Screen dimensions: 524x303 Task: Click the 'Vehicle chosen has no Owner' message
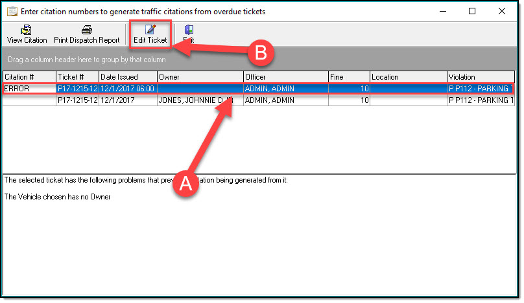click(58, 197)
